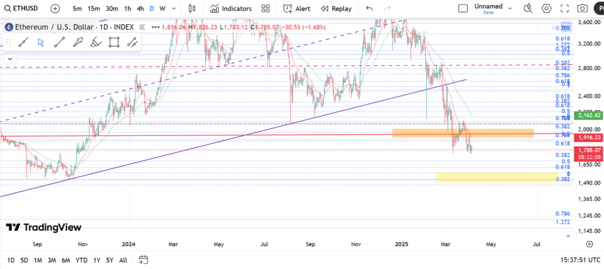Expand the time interval dropdown chevron
This screenshot has height=269, width=604.
(x=175, y=8)
